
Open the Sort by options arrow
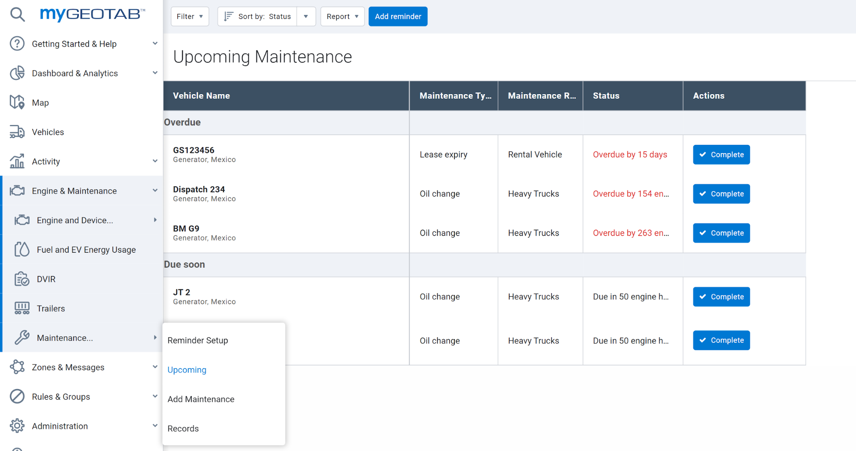(306, 16)
